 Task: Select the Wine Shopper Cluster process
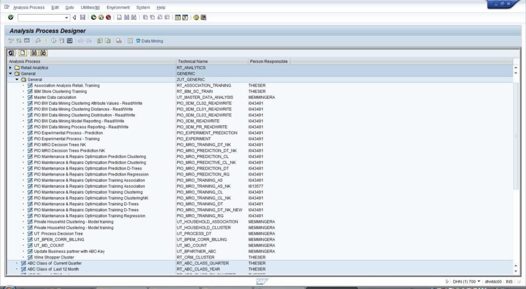[x=54, y=257]
